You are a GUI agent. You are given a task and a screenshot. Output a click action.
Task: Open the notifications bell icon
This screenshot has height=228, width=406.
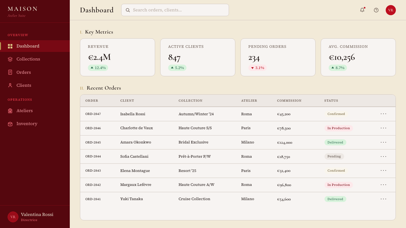point(362,10)
